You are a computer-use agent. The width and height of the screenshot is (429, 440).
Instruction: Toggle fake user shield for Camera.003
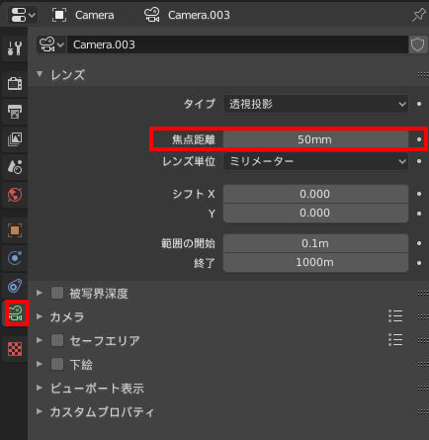tap(417, 44)
